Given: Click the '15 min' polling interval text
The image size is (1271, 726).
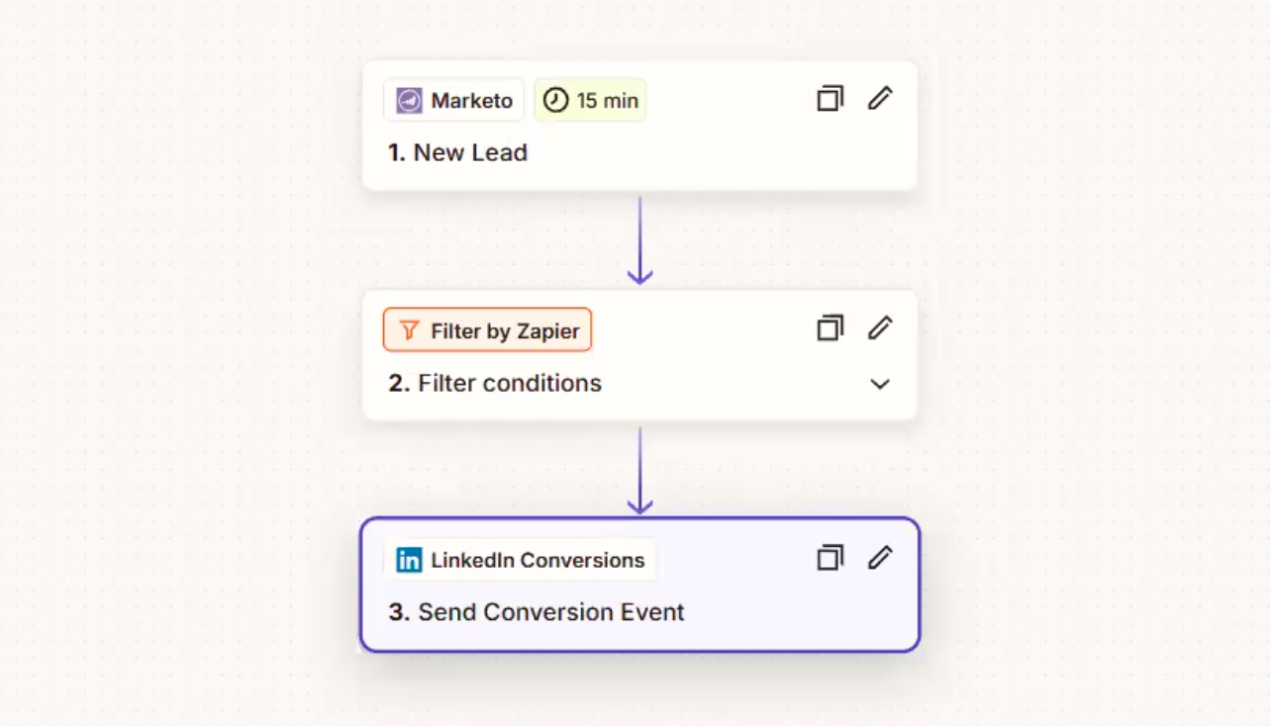Looking at the screenshot, I should pos(608,101).
